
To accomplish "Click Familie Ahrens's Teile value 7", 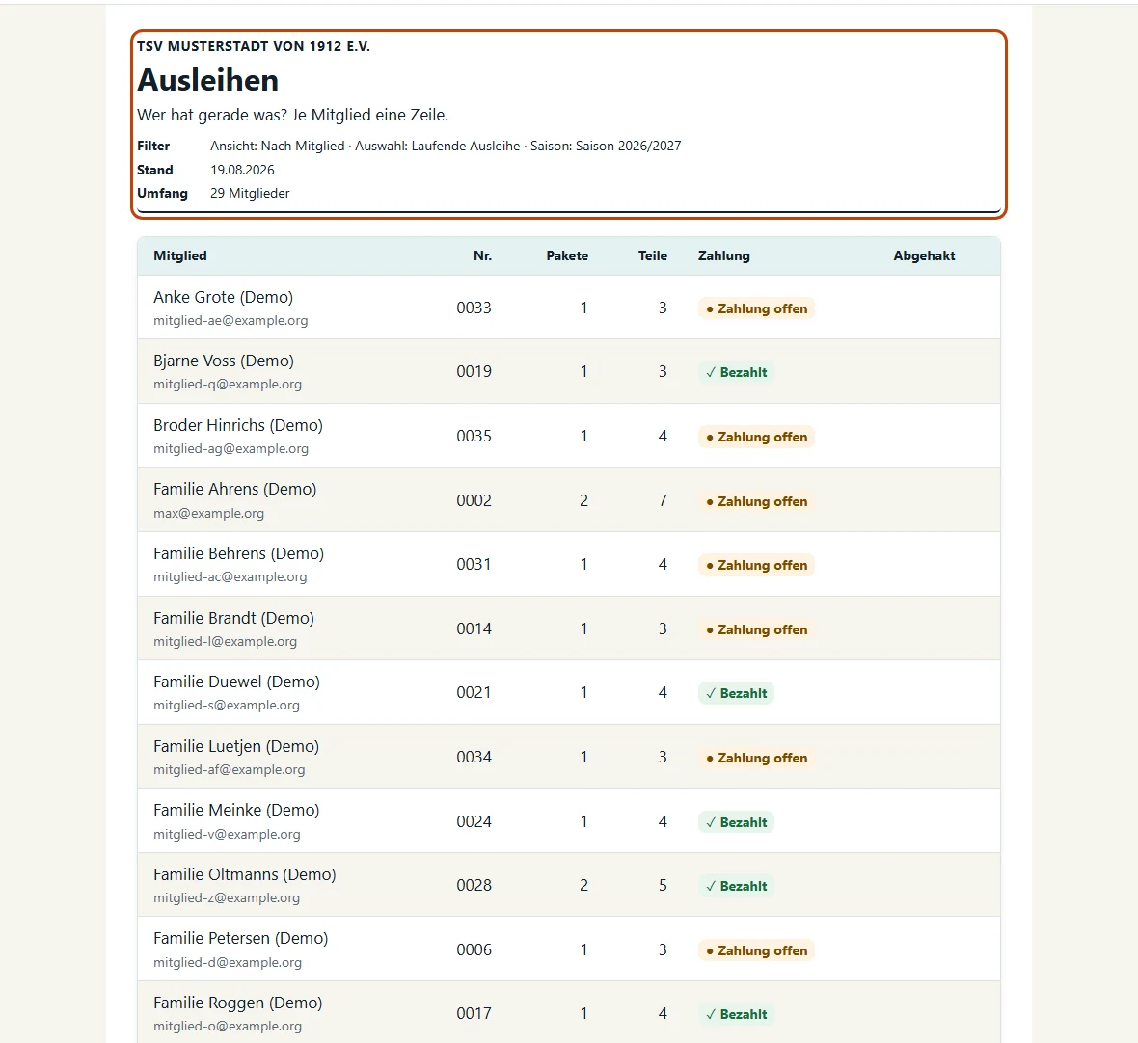I will [x=663, y=500].
